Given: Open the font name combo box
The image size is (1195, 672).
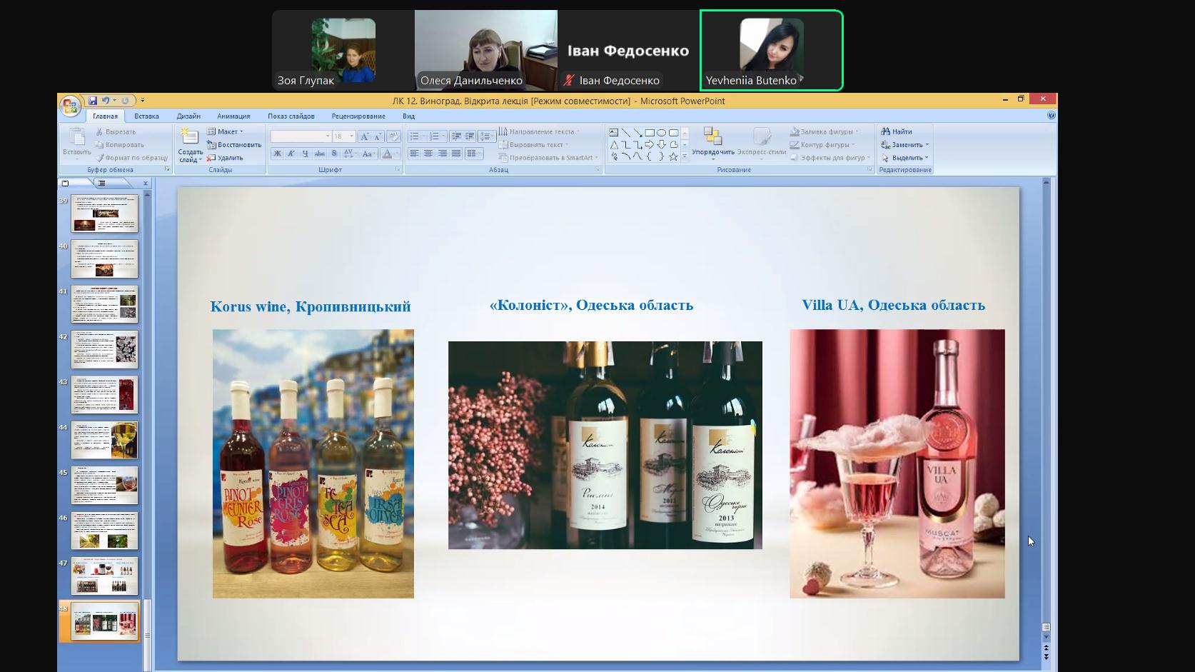Looking at the screenshot, I should coord(301,136).
